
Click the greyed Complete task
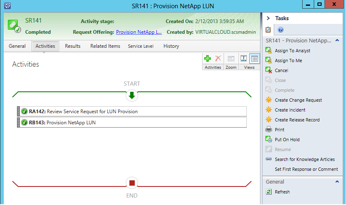tap(284, 90)
